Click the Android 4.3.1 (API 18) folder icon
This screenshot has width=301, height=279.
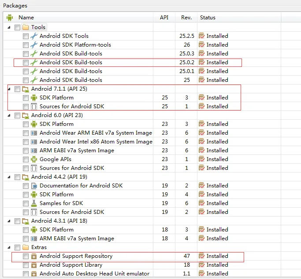[26, 221]
